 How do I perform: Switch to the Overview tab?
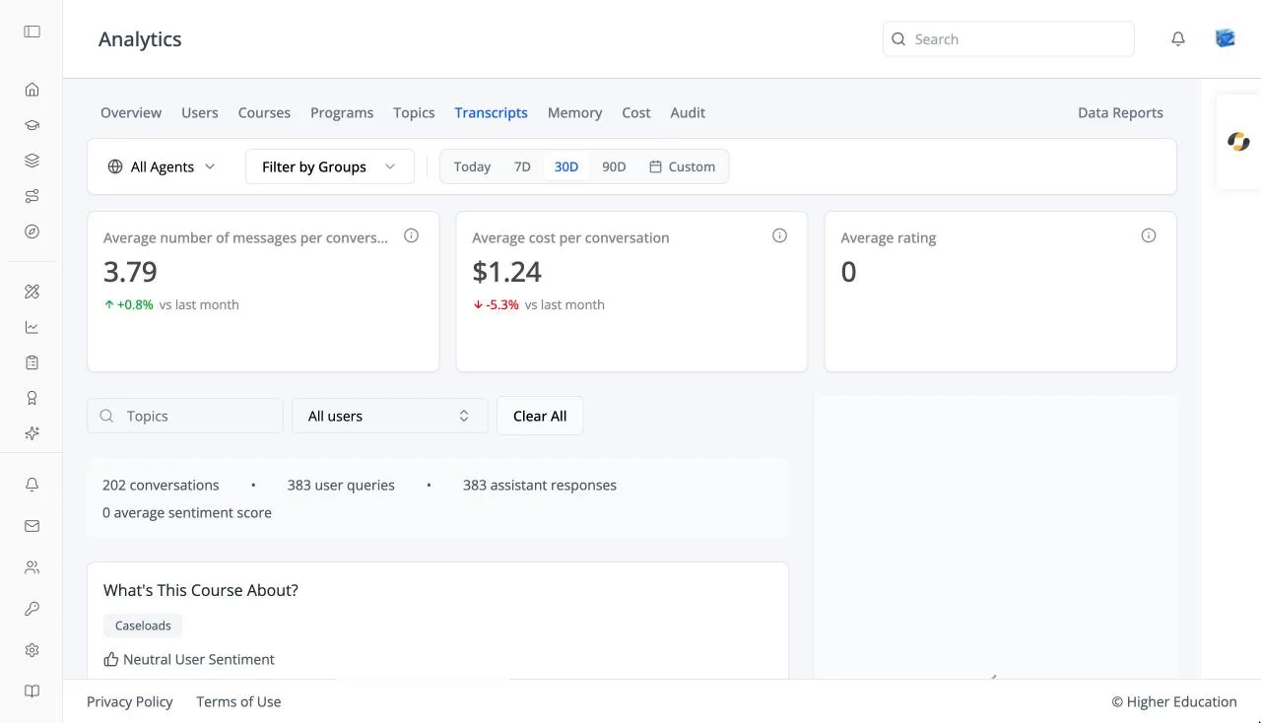[131, 112]
